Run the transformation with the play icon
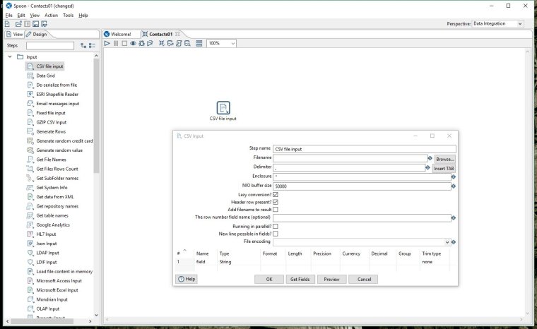 coord(107,43)
